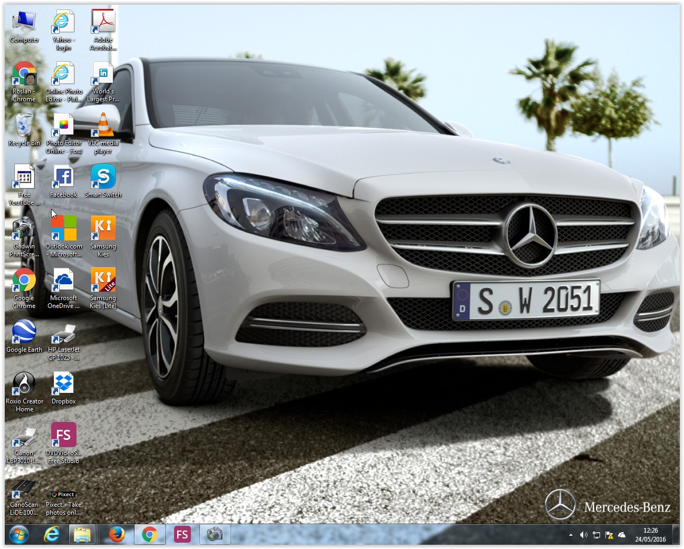
Task: Open Free Studio FS taskbar button
Action: (x=182, y=535)
